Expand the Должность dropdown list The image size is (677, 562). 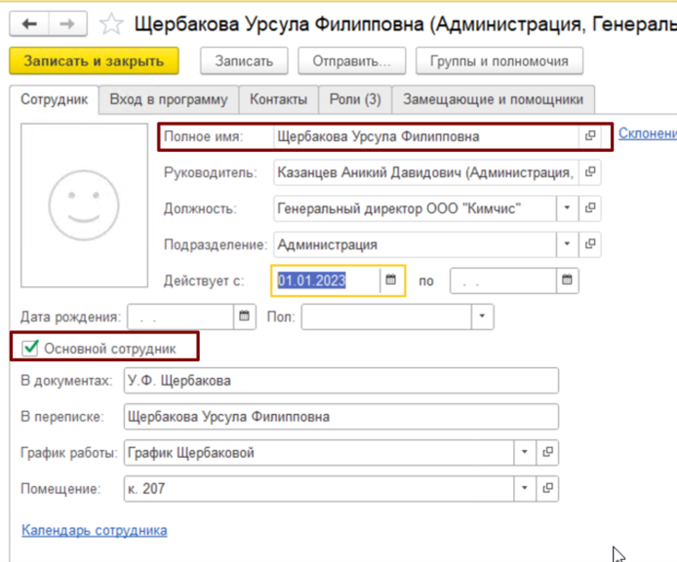567,208
